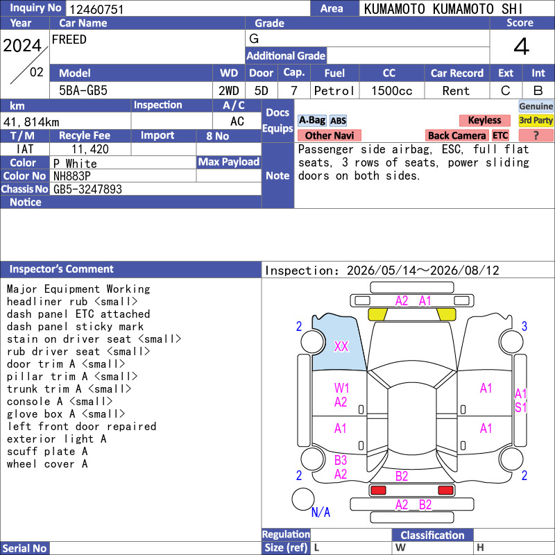Select the W1 mark on car diagram
This screenshot has width=555, height=555.
tap(341, 388)
